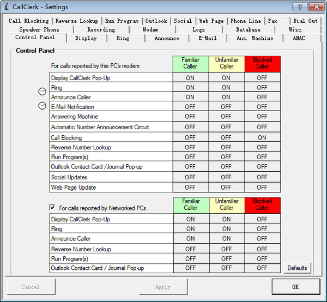Image resolution: width=327 pixels, height=302 pixels.
Task: Toggle Networked Run Program(s) for Unfamiliar Caller
Action: [x=227, y=258]
